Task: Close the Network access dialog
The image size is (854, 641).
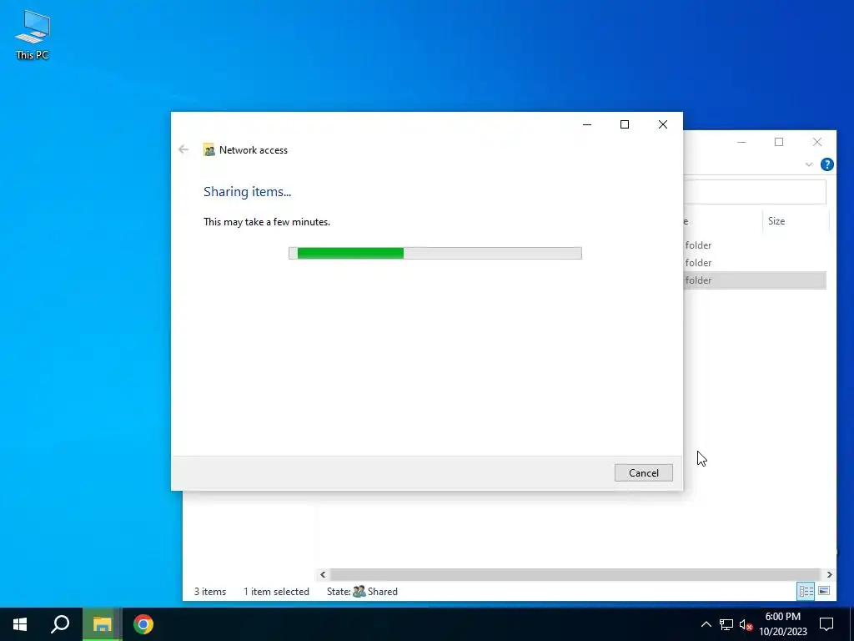Action: pyautogui.click(x=663, y=124)
